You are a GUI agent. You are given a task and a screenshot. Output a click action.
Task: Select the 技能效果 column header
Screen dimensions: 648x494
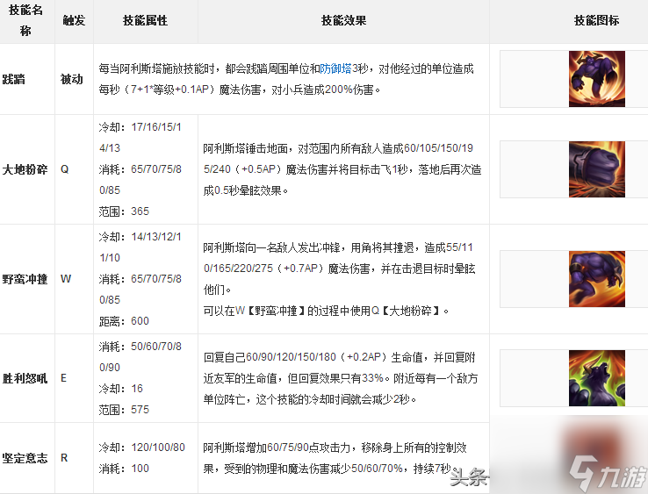344,20
